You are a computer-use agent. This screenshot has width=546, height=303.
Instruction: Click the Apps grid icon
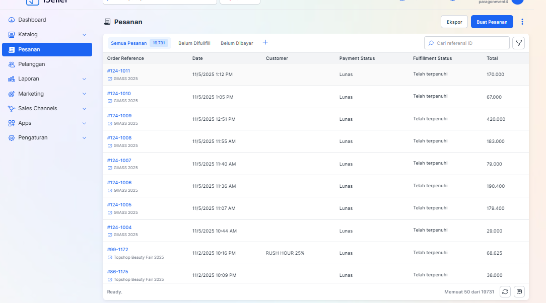coord(12,123)
